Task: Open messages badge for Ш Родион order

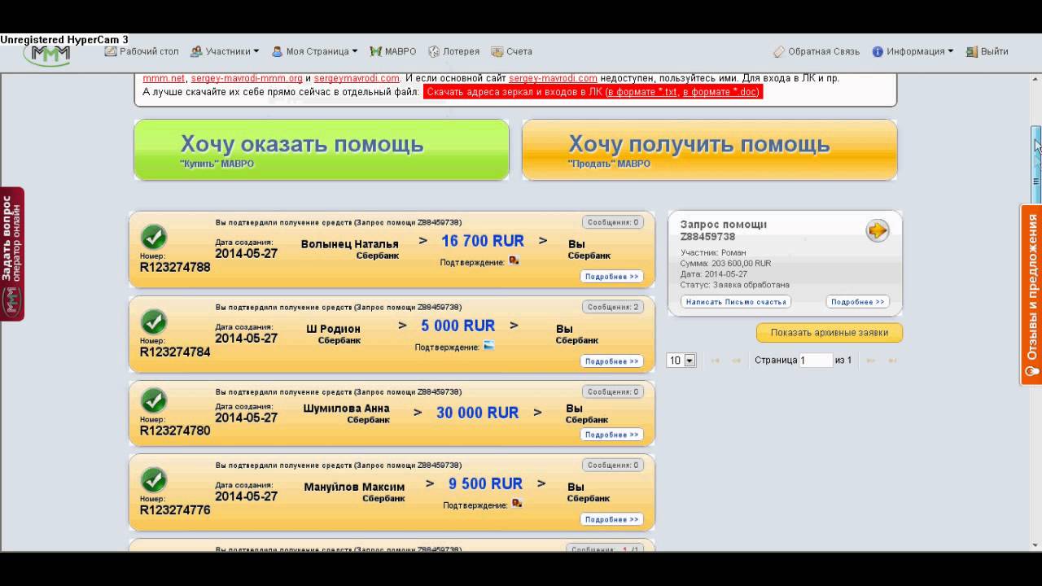Action: point(612,307)
